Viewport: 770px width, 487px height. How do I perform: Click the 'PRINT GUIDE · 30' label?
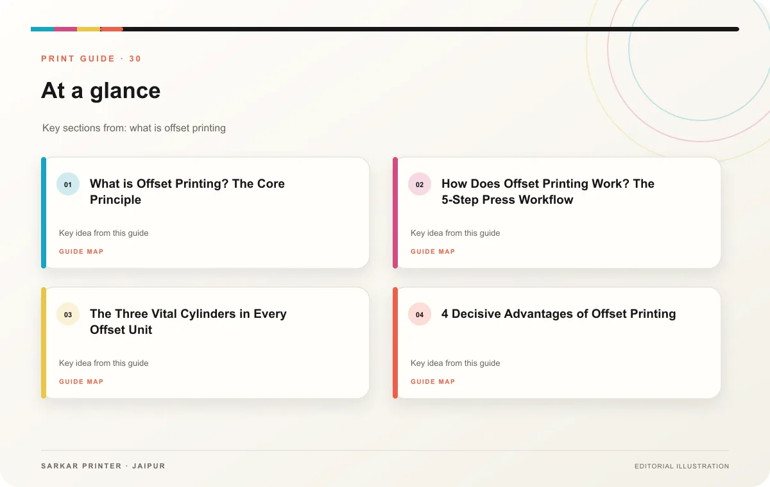pos(91,59)
